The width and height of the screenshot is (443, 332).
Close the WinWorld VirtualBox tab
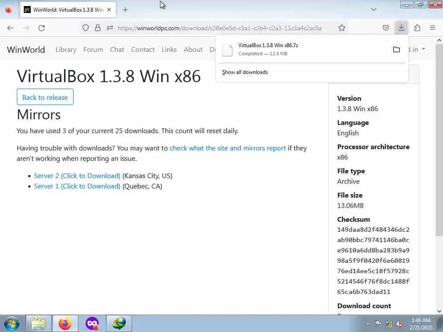[x=109, y=10]
